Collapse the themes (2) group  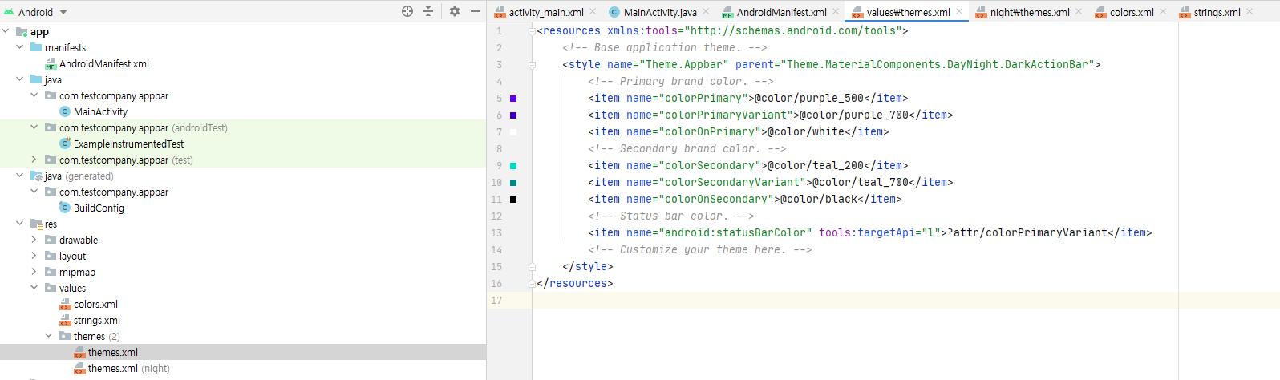click(49, 336)
